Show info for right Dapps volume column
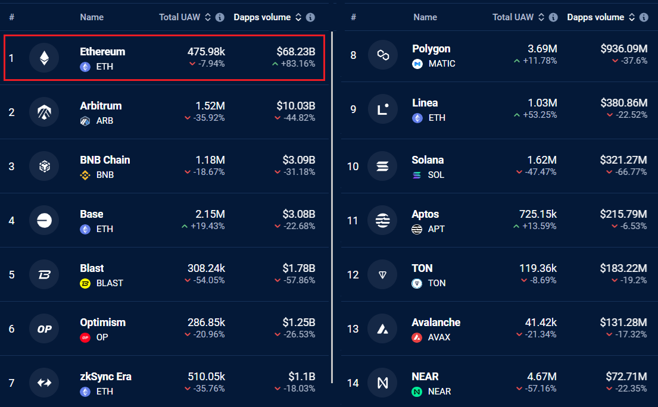658x407 pixels. 644,17
